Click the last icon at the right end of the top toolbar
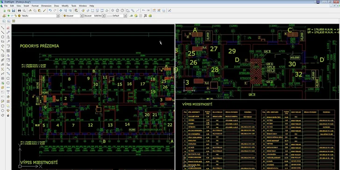Viewport: 340px width, 170px height. coord(170,10)
